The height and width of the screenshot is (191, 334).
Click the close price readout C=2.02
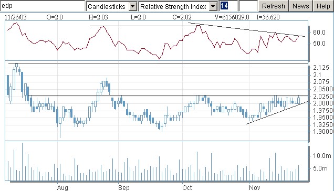[182, 17]
